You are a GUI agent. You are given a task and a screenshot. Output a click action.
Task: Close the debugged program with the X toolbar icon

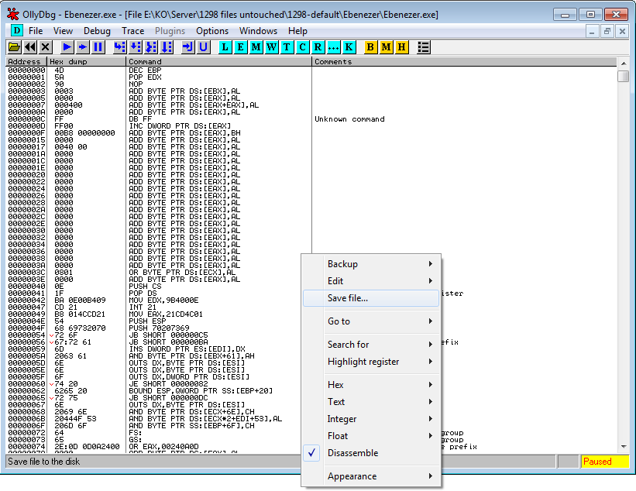pos(46,47)
